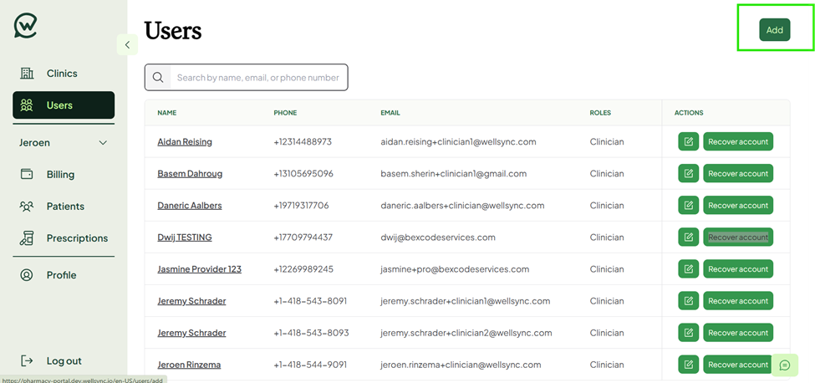Recover account for Jeroen Rinzema

(x=738, y=365)
